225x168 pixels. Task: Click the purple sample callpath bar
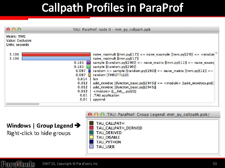[89, 63]
